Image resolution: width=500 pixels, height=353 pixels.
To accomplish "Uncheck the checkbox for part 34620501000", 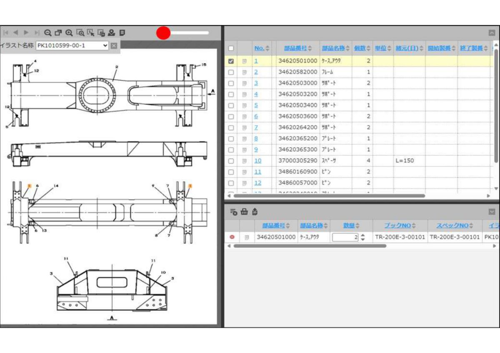I will click(231, 61).
